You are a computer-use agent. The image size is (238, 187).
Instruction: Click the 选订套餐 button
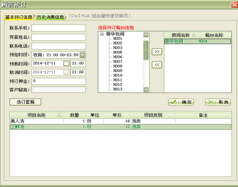(x=25, y=102)
